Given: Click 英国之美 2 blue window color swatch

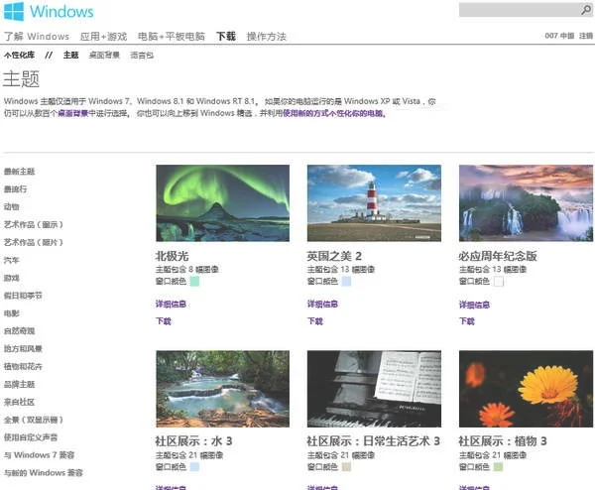Looking at the screenshot, I should coord(346,282).
